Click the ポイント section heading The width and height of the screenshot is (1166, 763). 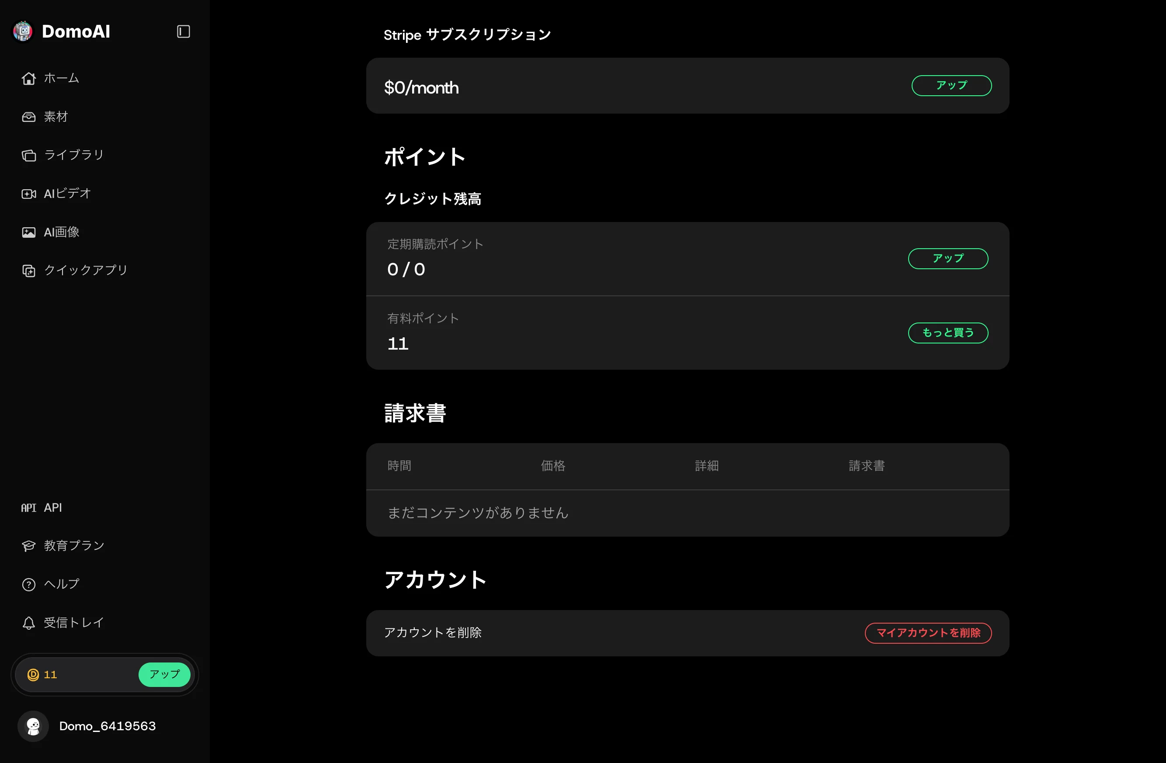424,157
